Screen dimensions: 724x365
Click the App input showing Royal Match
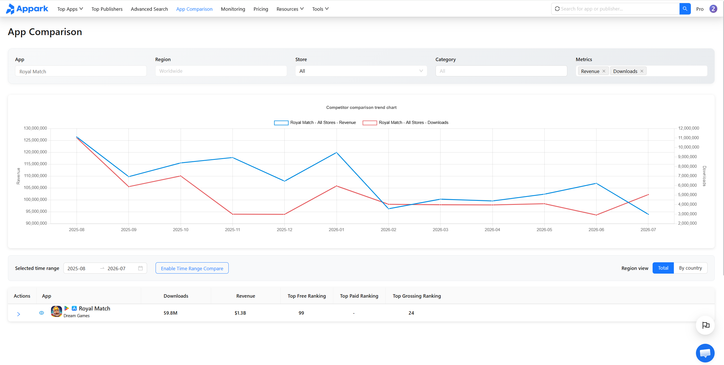click(x=81, y=71)
